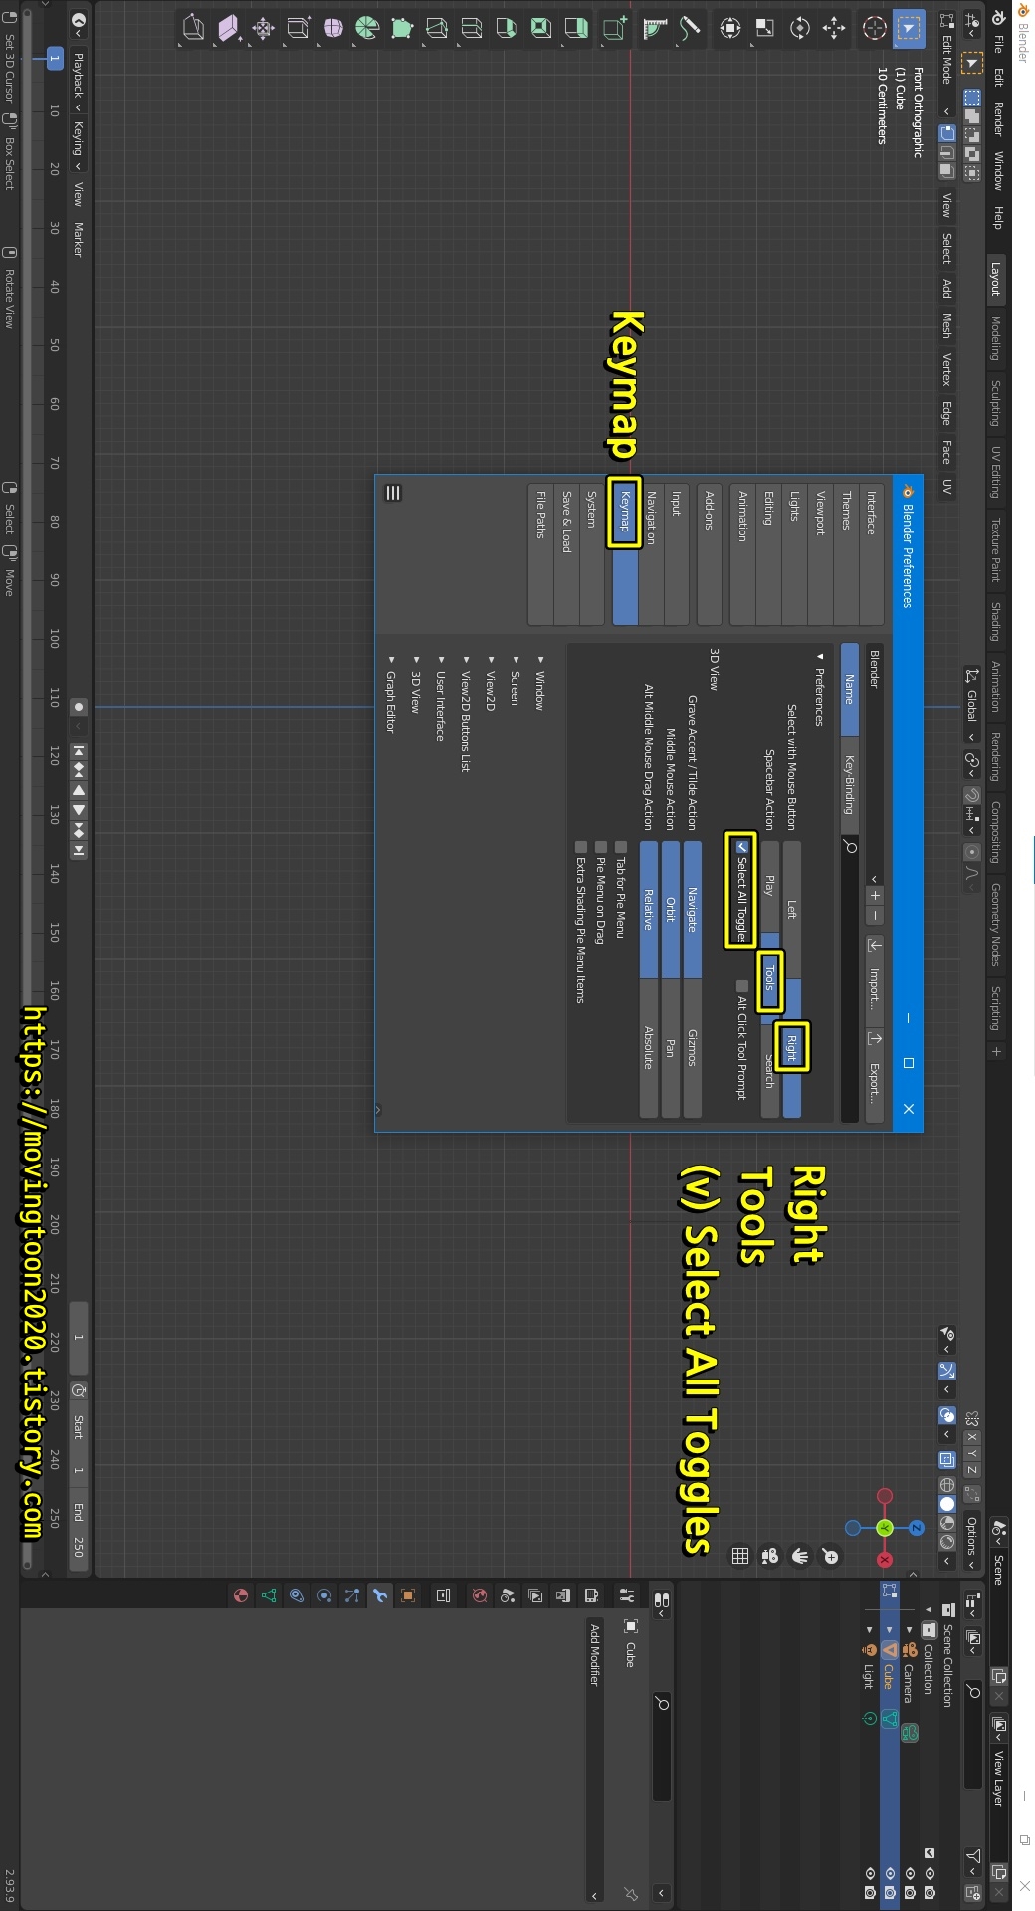
Task: Select the Rip Region tool
Action: (194, 28)
